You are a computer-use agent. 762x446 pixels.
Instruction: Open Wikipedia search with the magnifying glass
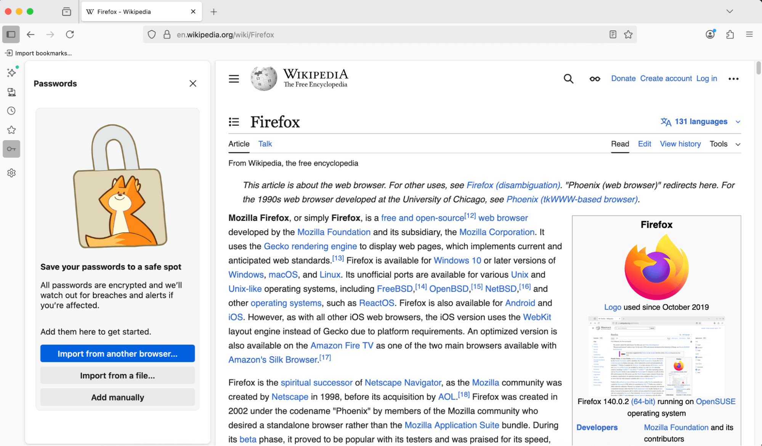click(x=568, y=78)
